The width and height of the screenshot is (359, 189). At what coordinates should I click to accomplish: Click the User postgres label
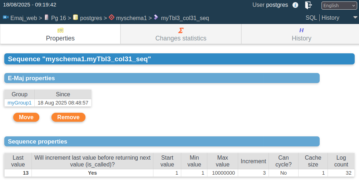tap(270, 5)
